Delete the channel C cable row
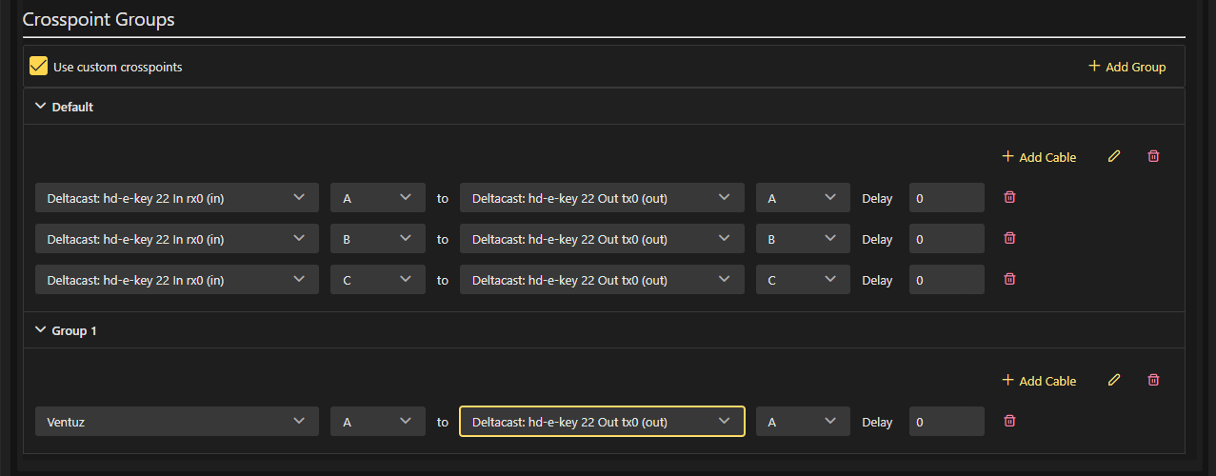The image size is (1216, 476). (x=1010, y=280)
